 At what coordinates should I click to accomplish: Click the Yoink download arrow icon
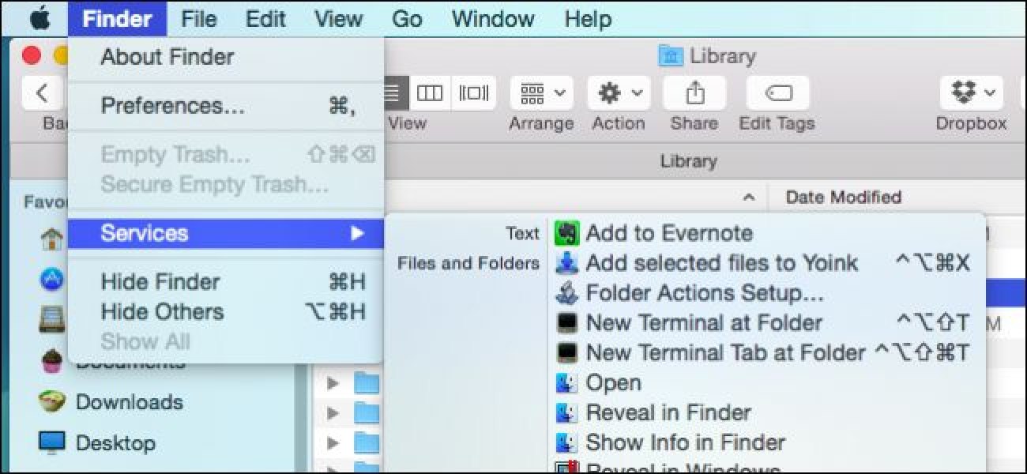coord(567,263)
